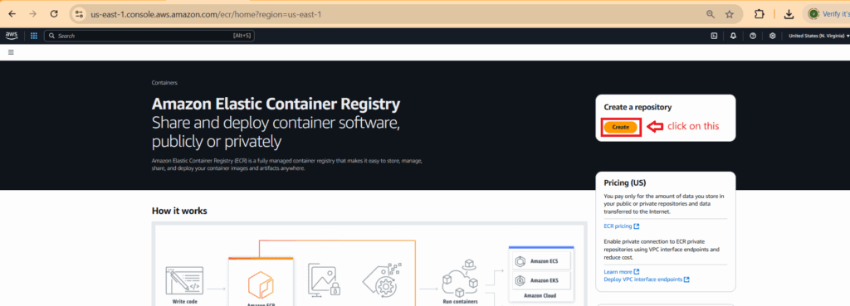The height and width of the screenshot is (306, 850).
Task: Bookmark this page with the star icon
Action: pos(730,14)
